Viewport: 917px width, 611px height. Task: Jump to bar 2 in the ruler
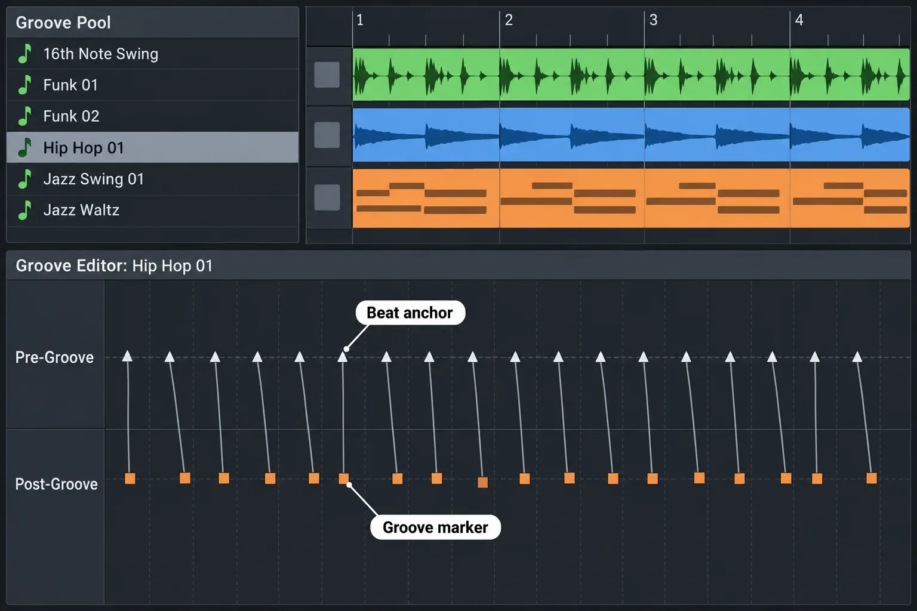pyautogui.click(x=509, y=20)
